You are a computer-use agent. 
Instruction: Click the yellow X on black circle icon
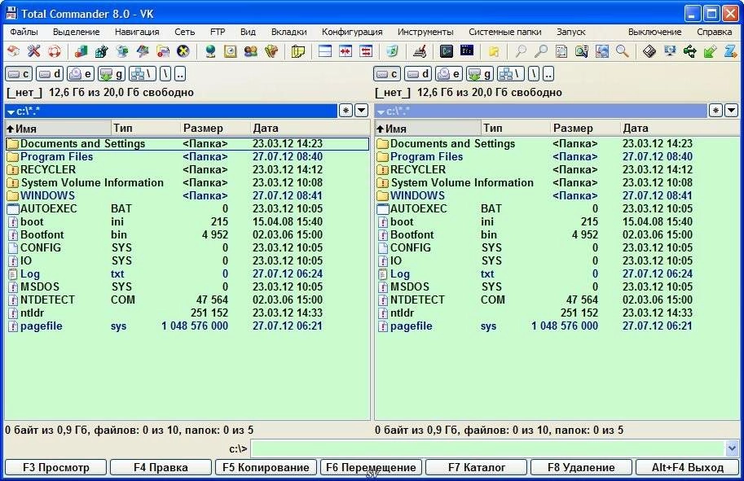tap(183, 50)
